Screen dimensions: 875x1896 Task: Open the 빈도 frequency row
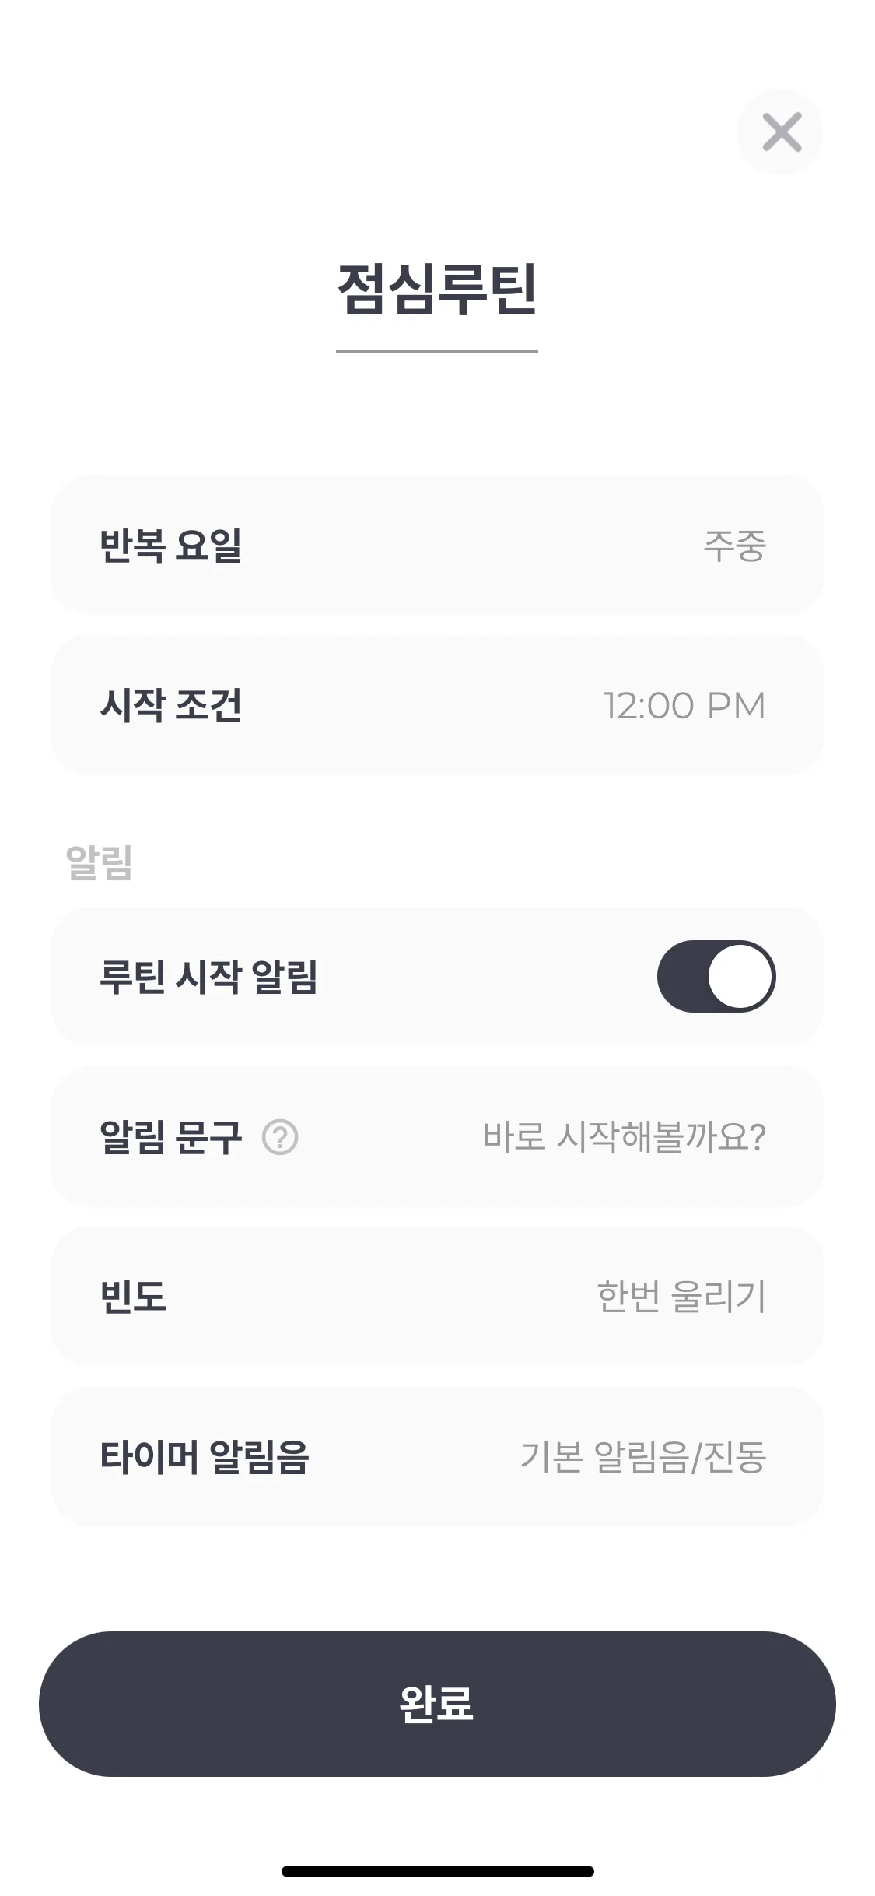[x=437, y=1297]
